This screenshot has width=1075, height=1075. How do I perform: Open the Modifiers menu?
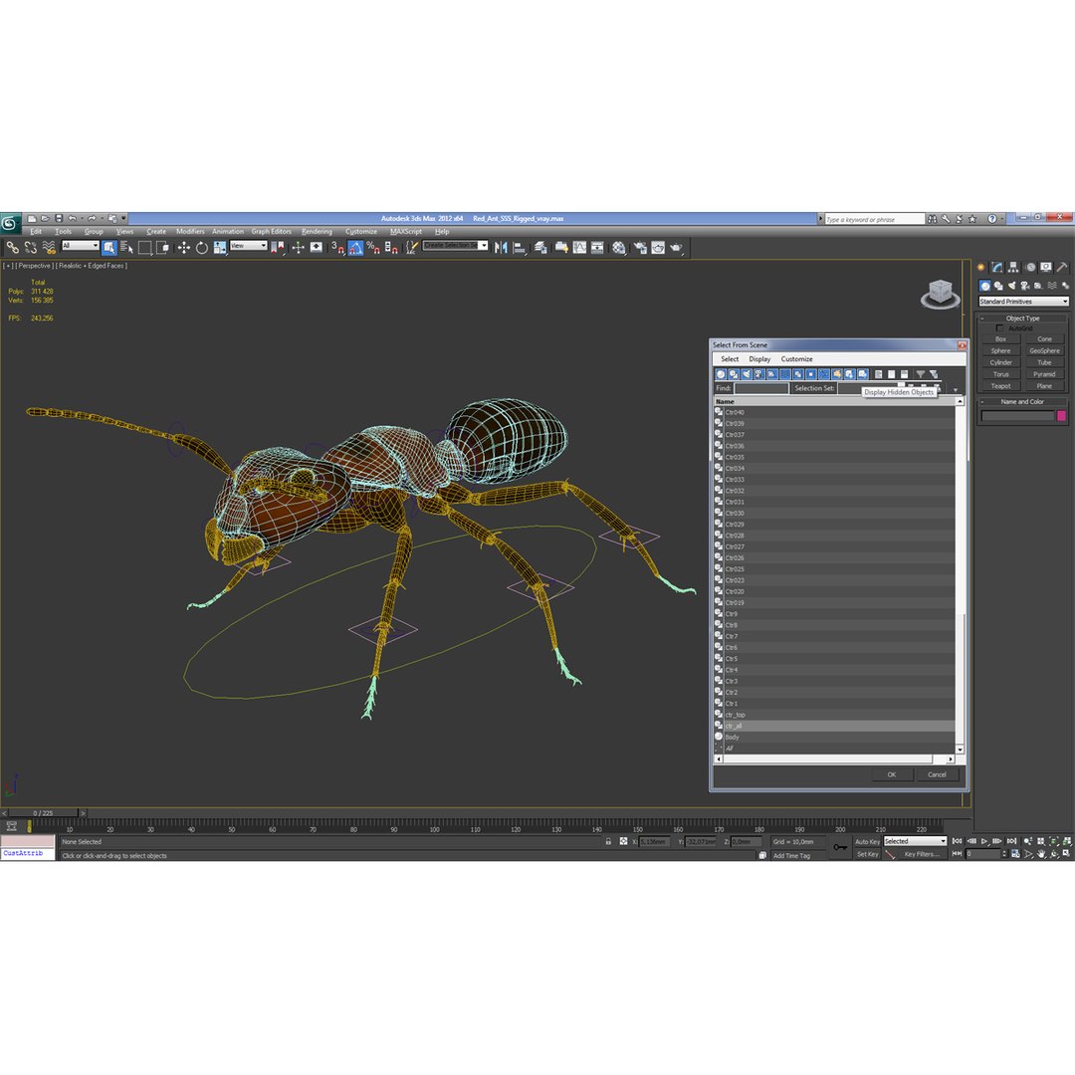190,232
